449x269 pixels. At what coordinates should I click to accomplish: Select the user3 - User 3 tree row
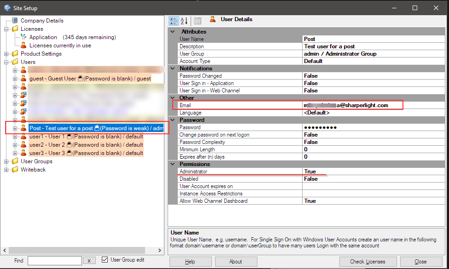tap(86, 153)
